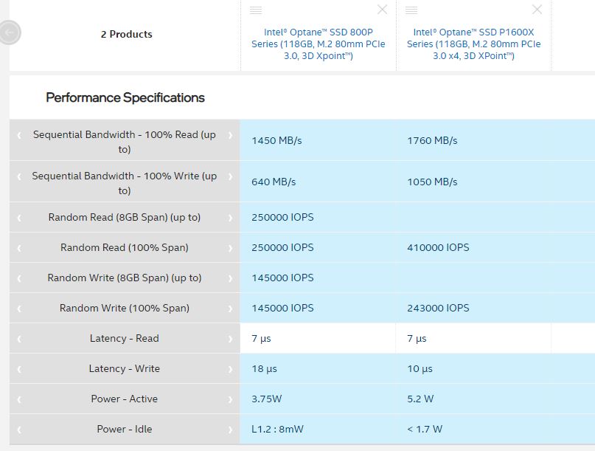Screen dimensions: 595x451
Task: Click 250000 IOPS in Random Read 100% row
Action: 282,248
